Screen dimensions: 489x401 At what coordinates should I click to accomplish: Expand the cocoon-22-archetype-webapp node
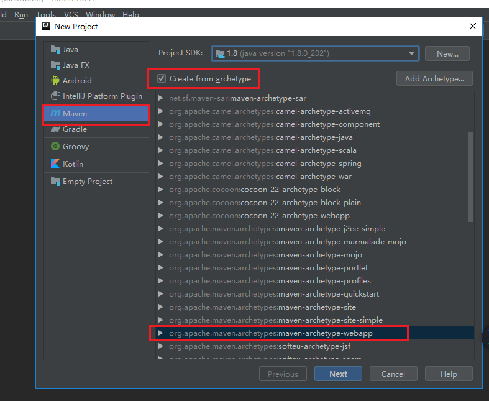[x=160, y=216]
